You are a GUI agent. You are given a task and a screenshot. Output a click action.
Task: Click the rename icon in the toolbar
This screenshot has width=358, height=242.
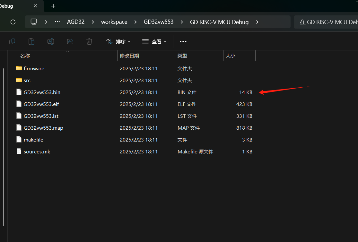point(51,41)
